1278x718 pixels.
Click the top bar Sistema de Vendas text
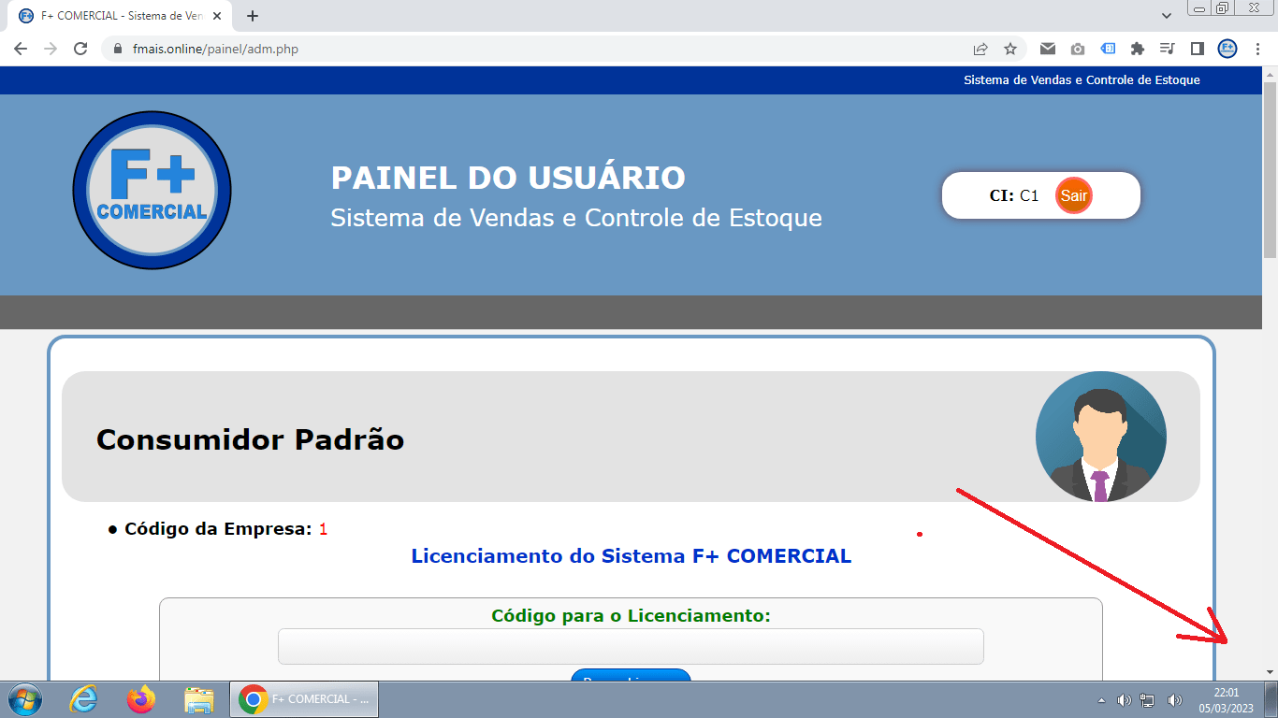point(1082,80)
